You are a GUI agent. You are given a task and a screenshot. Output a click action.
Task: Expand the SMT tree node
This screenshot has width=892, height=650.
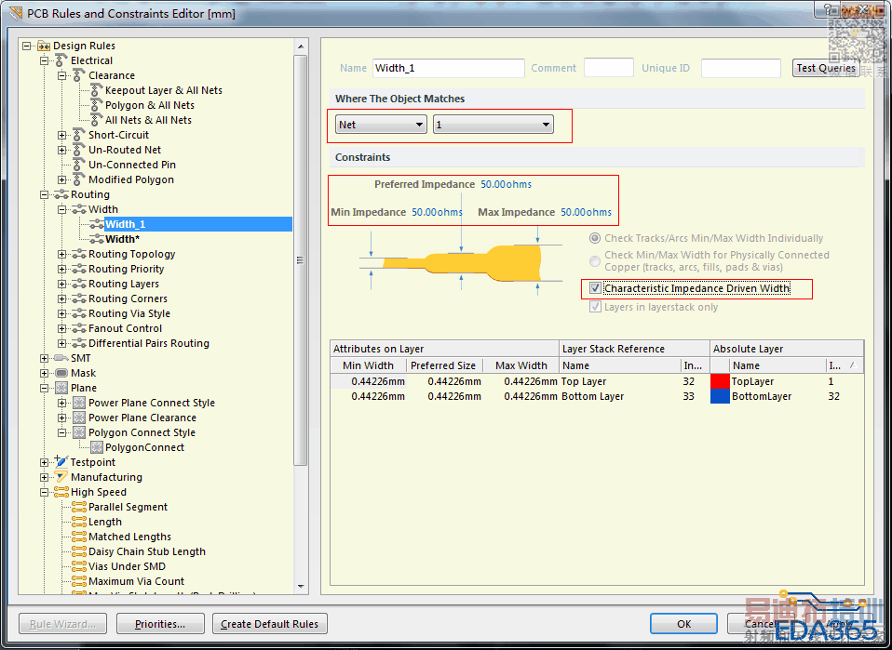[44, 358]
